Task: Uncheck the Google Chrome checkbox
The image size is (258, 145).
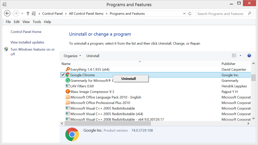Action: [x=63, y=75]
